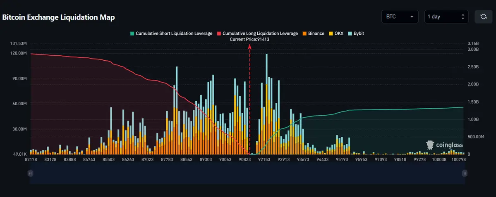Viewport: 496px width, 197px height.
Task: Click the light-blue Bybit legend swatch
Action: pyautogui.click(x=350, y=33)
